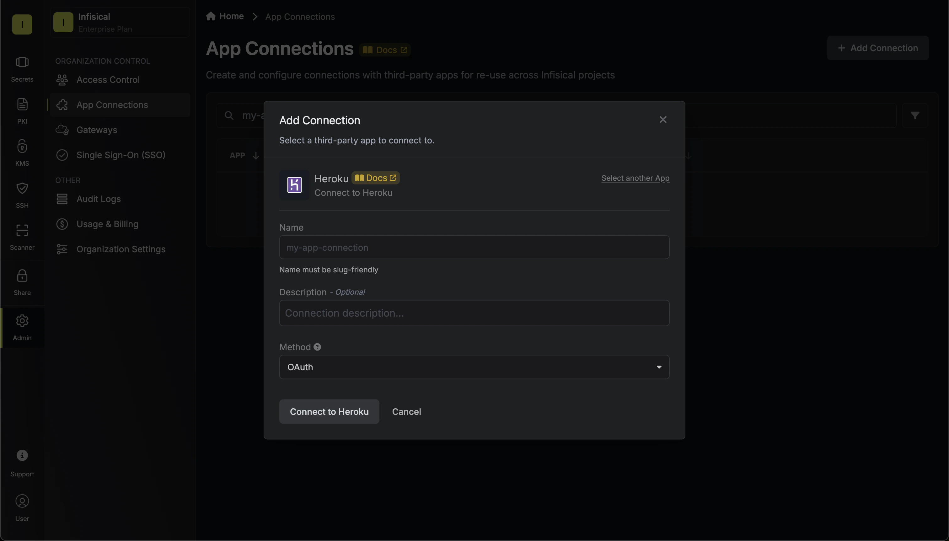The width and height of the screenshot is (949, 541).
Task: Open the PKI section icon
Action: click(x=22, y=104)
